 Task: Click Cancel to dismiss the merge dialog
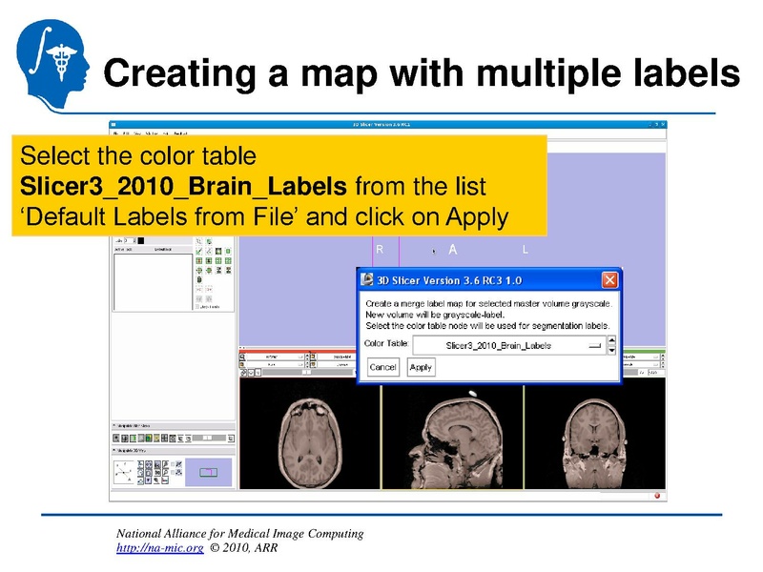pos(384,367)
